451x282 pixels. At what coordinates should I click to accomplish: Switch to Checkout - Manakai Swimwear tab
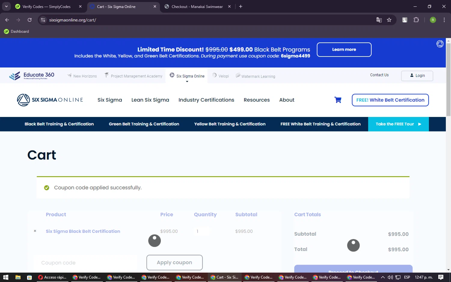[x=197, y=7]
